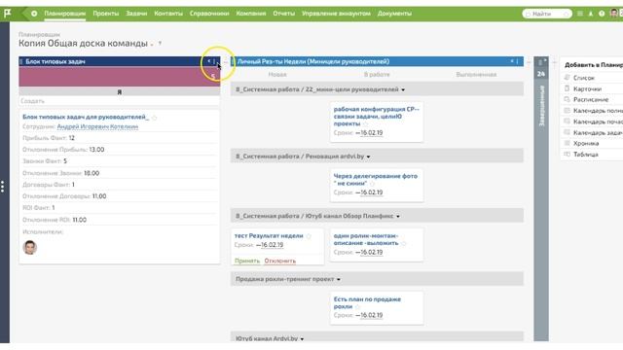Open the help question mark icon
The image size is (623, 350).
(x=602, y=14)
